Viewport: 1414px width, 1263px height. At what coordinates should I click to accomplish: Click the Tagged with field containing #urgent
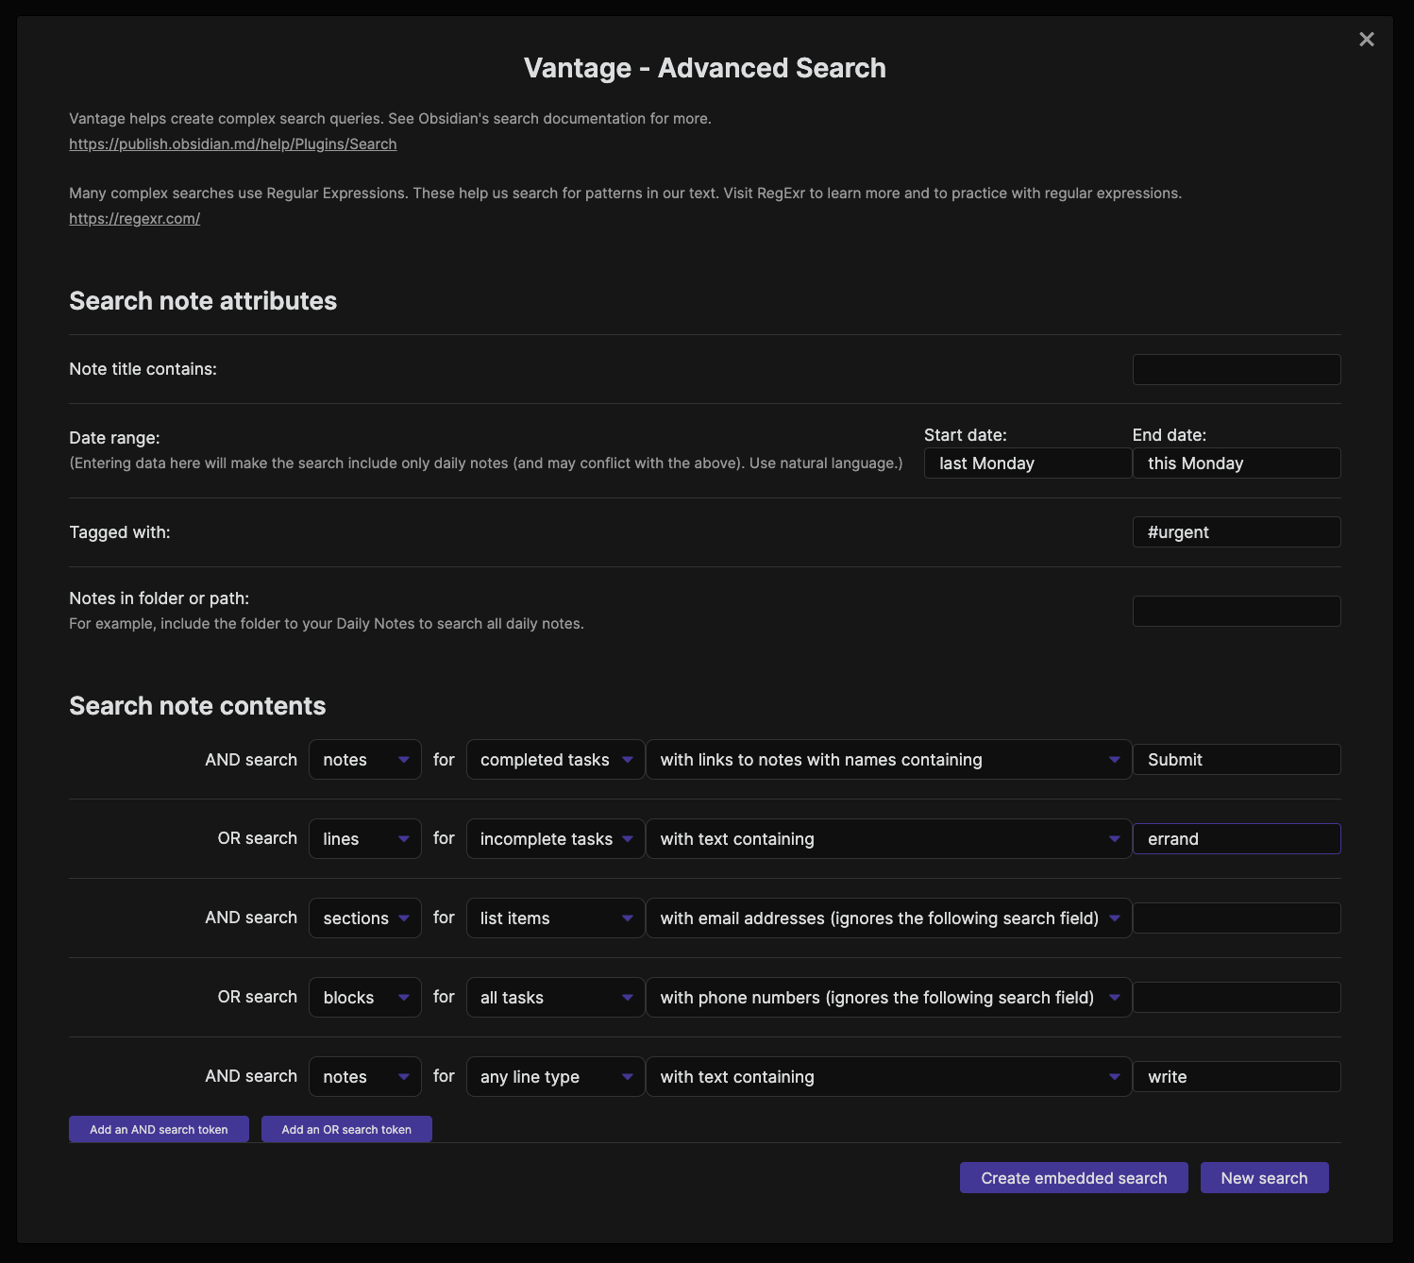1237,531
